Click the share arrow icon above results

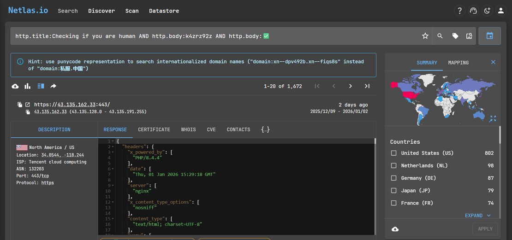tap(53, 86)
